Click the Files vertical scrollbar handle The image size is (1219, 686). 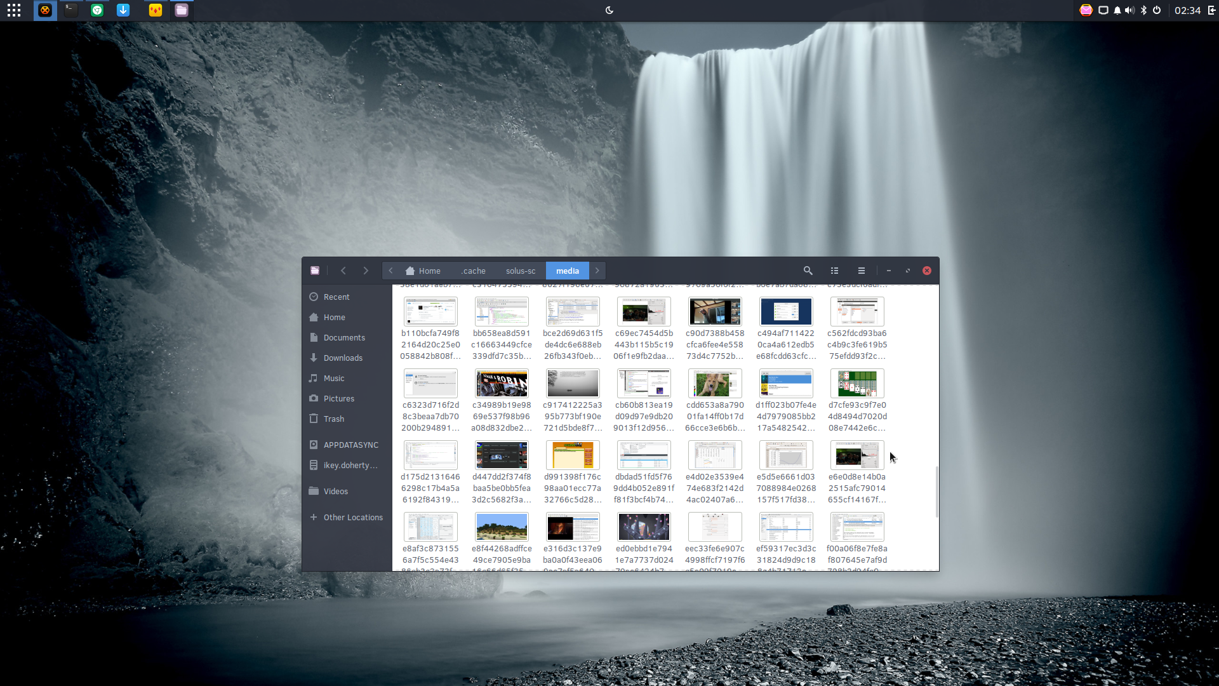tap(936, 492)
